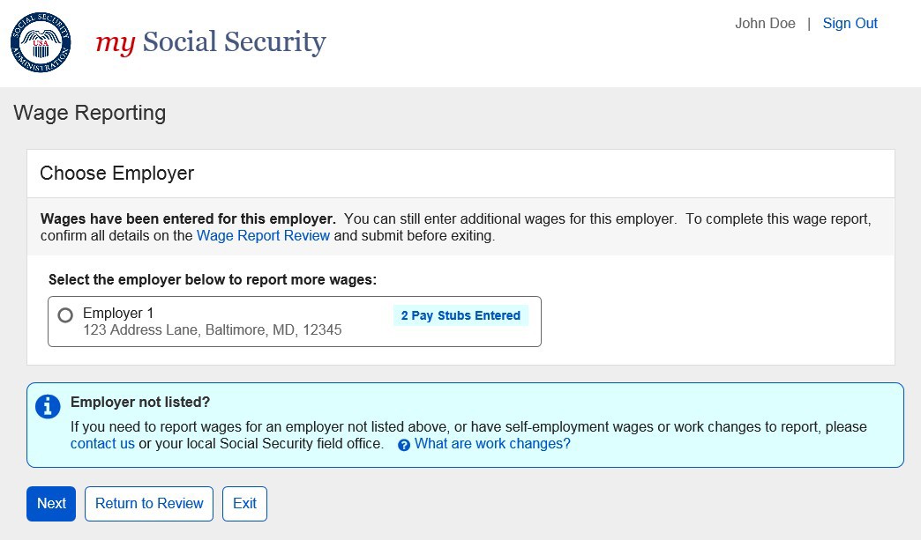This screenshot has height=540, width=921.
Task: Click the "my Social Security" title banner
Action: point(211,42)
